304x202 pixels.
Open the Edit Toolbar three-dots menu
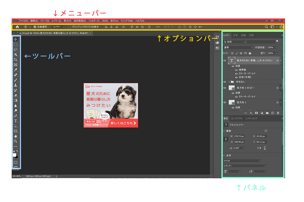15,146
